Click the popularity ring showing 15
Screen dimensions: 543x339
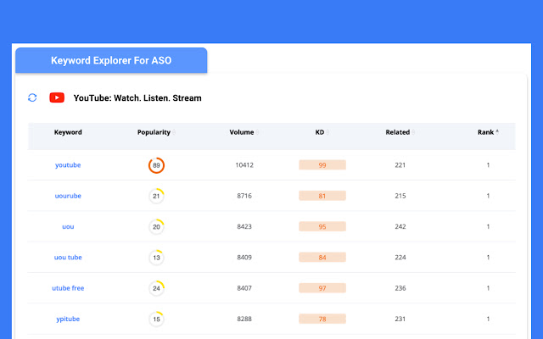(x=156, y=319)
